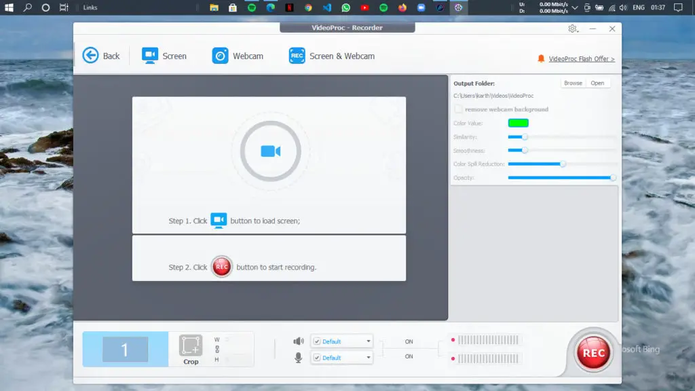Image resolution: width=695 pixels, height=391 pixels.
Task: Adjust the Similarity slider handle
Action: [x=525, y=137]
